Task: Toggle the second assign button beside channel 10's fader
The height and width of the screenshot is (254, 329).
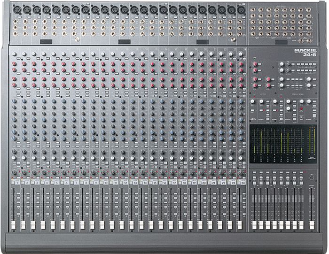Action: 107,198
